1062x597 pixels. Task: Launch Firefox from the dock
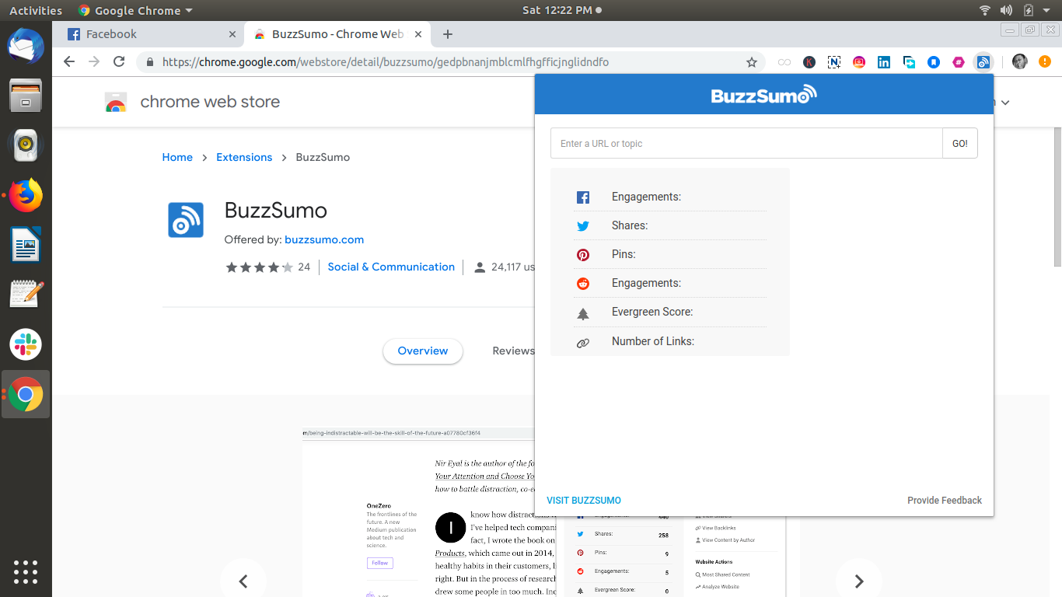click(x=26, y=195)
